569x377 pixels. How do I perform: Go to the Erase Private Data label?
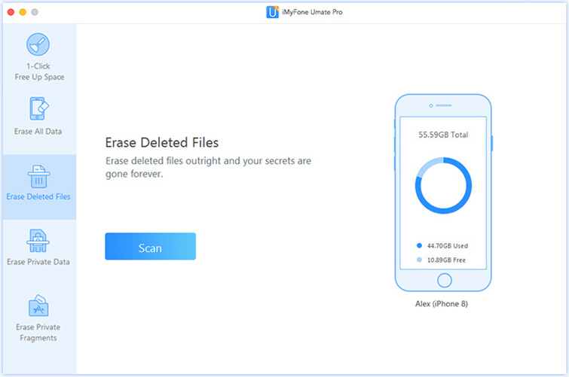[x=38, y=262]
